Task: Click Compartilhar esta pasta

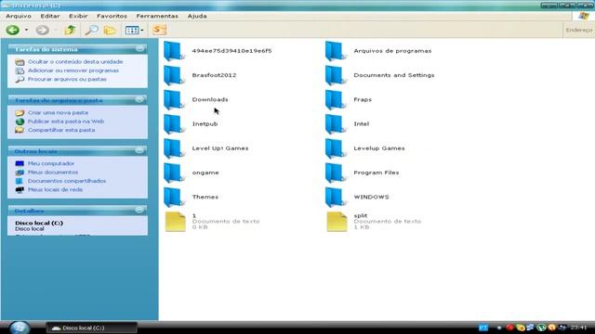Action: pos(61,130)
